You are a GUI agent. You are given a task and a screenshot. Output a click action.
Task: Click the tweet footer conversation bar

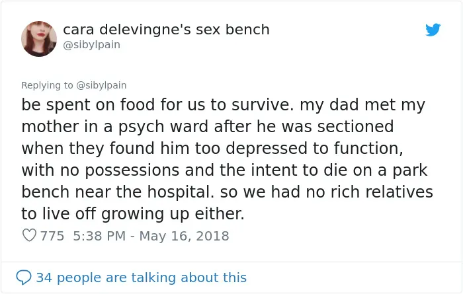coord(232,277)
